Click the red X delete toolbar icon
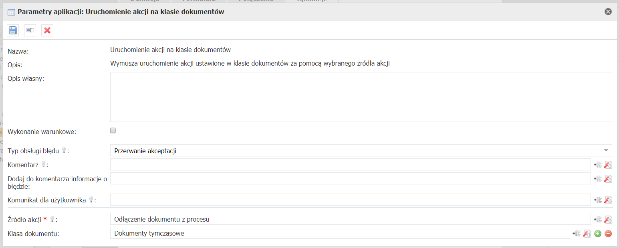619x248 pixels. click(47, 30)
